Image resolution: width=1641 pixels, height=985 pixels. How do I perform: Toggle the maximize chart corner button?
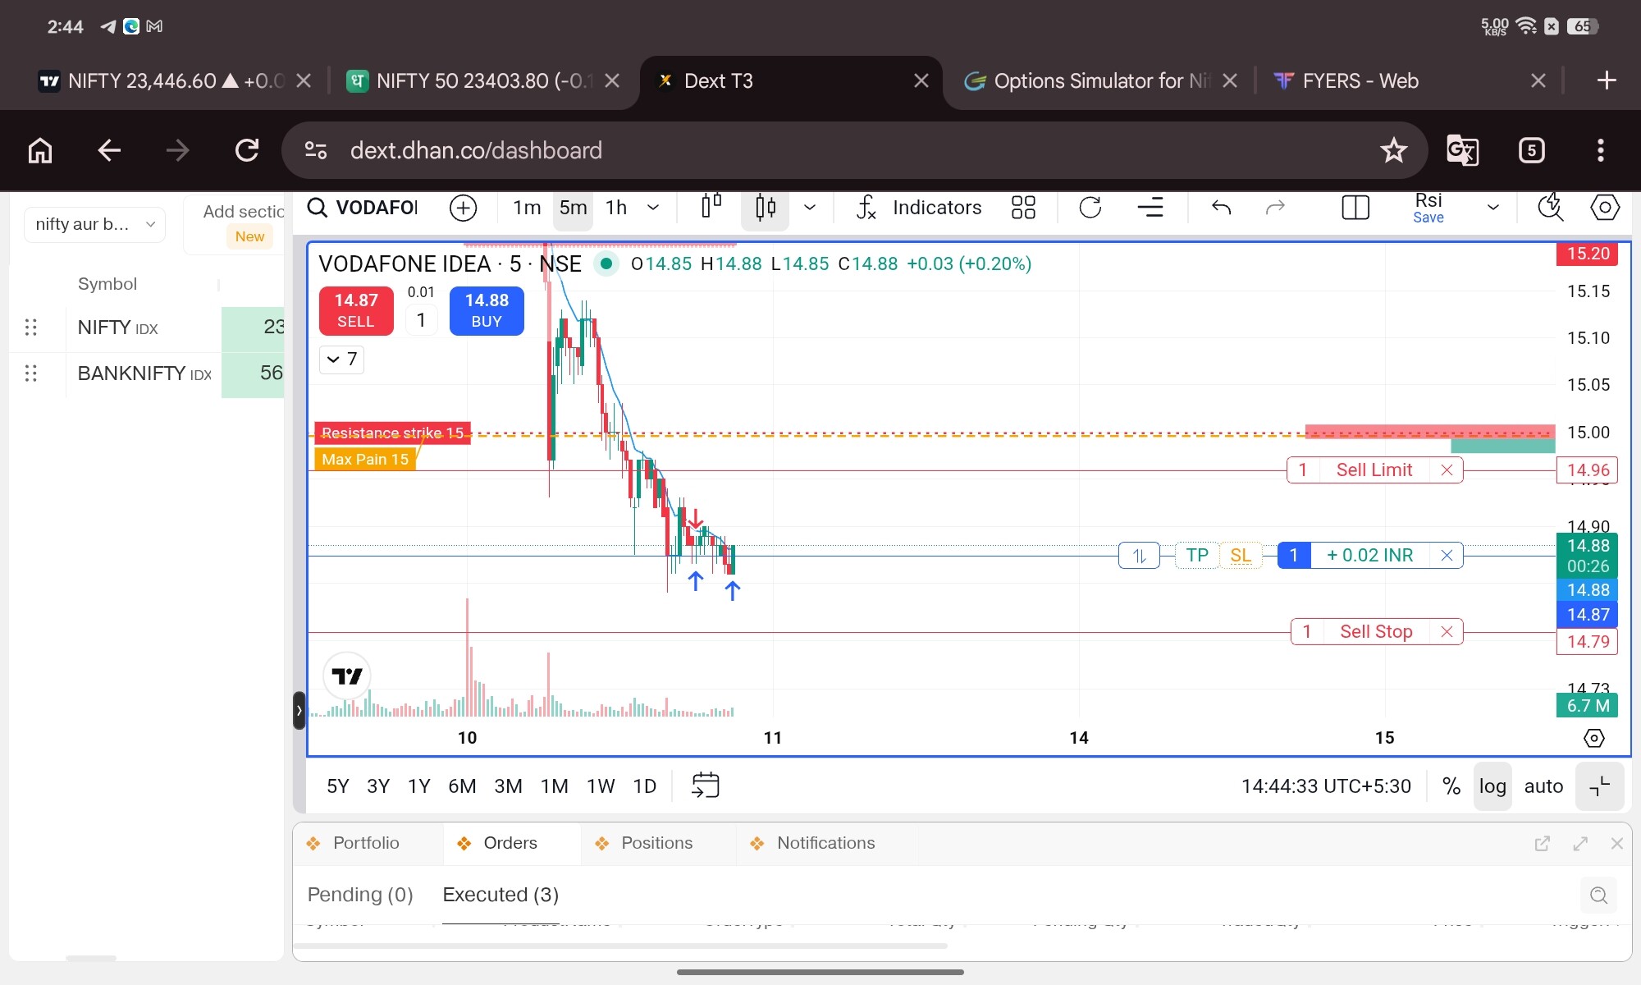[x=1599, y=786]
